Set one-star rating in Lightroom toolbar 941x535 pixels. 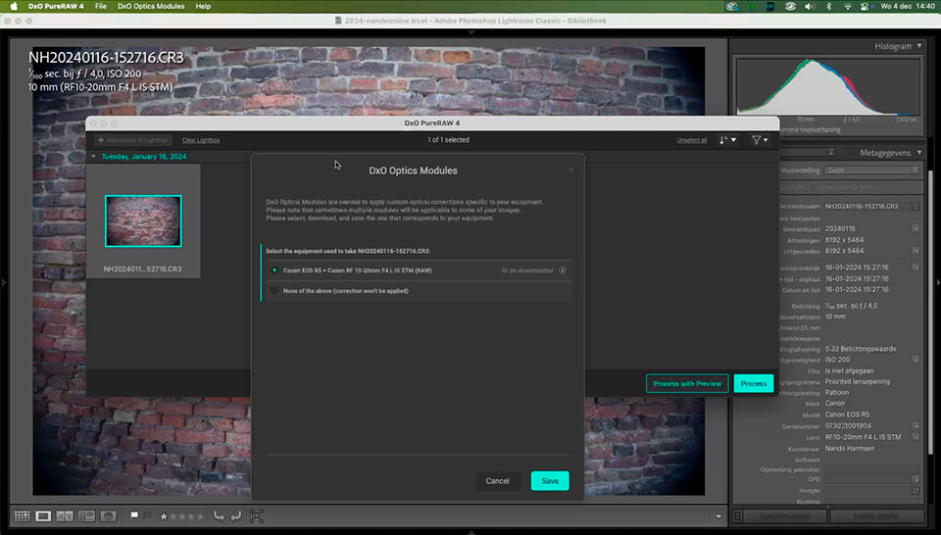(164, 516)
